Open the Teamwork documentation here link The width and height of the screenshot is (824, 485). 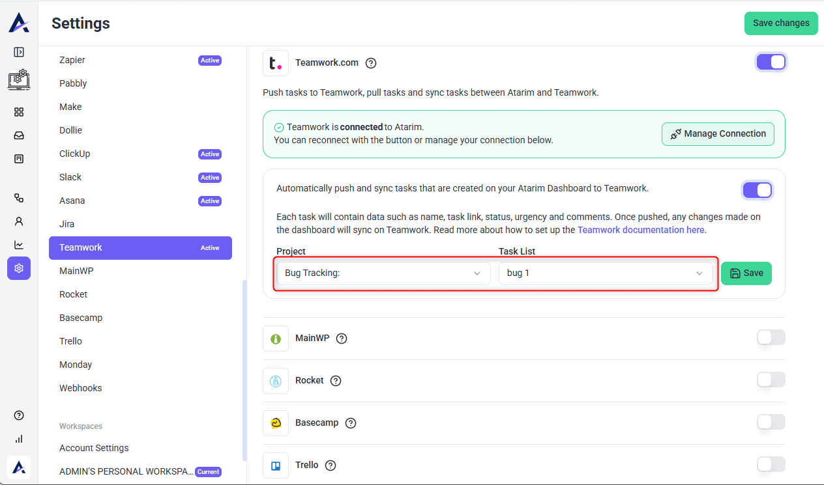(x=642, y=230)
